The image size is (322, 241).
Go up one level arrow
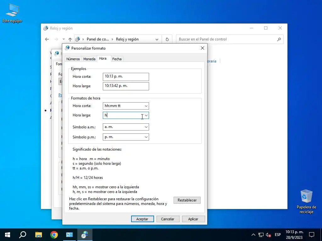pos(70,39)
